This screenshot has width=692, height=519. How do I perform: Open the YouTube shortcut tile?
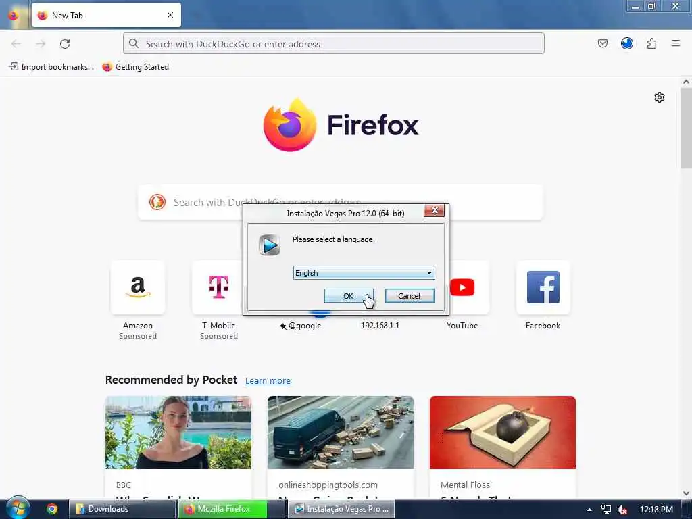[462, 287]
